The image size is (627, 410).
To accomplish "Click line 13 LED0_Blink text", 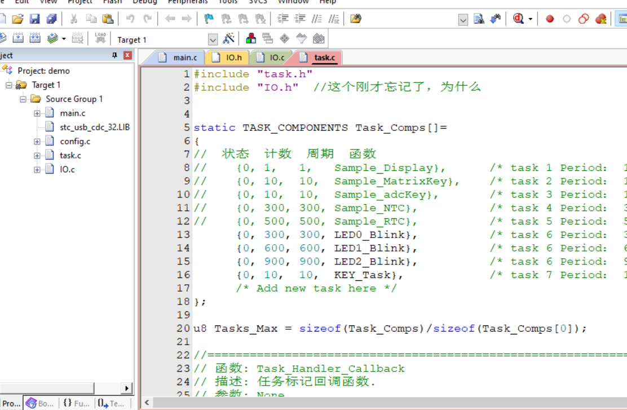I will tap(369, 235).
